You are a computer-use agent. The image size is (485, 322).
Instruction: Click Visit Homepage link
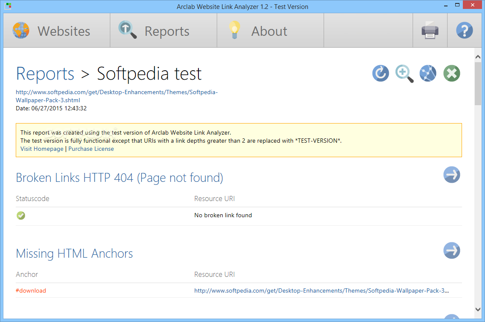42,149
